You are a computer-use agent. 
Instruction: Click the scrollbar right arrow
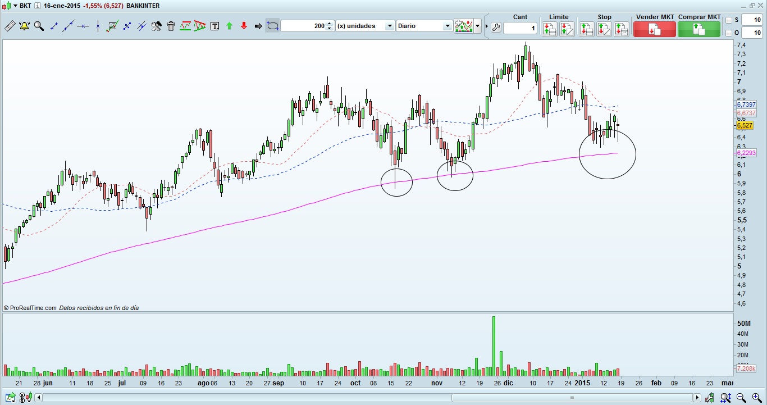[x=697, y=398]
